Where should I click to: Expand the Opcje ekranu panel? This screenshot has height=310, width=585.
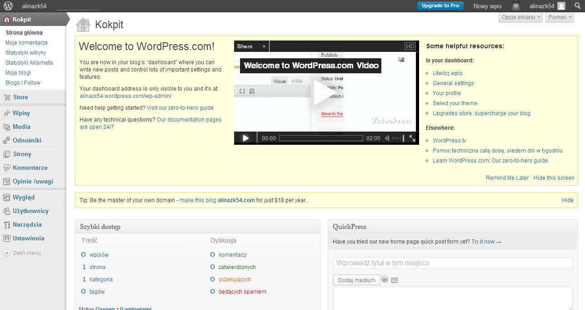[x=521, y=17]
